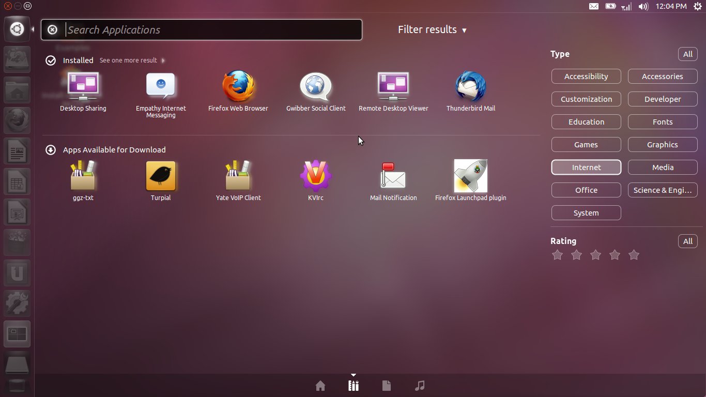Open the power gear session menu
Image resolution: width=706 pixels, height=397 pixels.
[x=697, y=6]
